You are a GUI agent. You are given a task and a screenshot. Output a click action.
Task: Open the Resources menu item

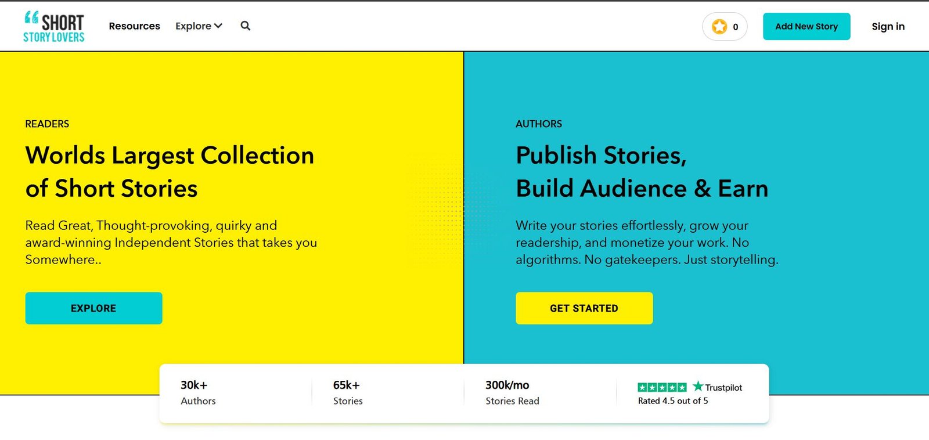click(134, 26)
